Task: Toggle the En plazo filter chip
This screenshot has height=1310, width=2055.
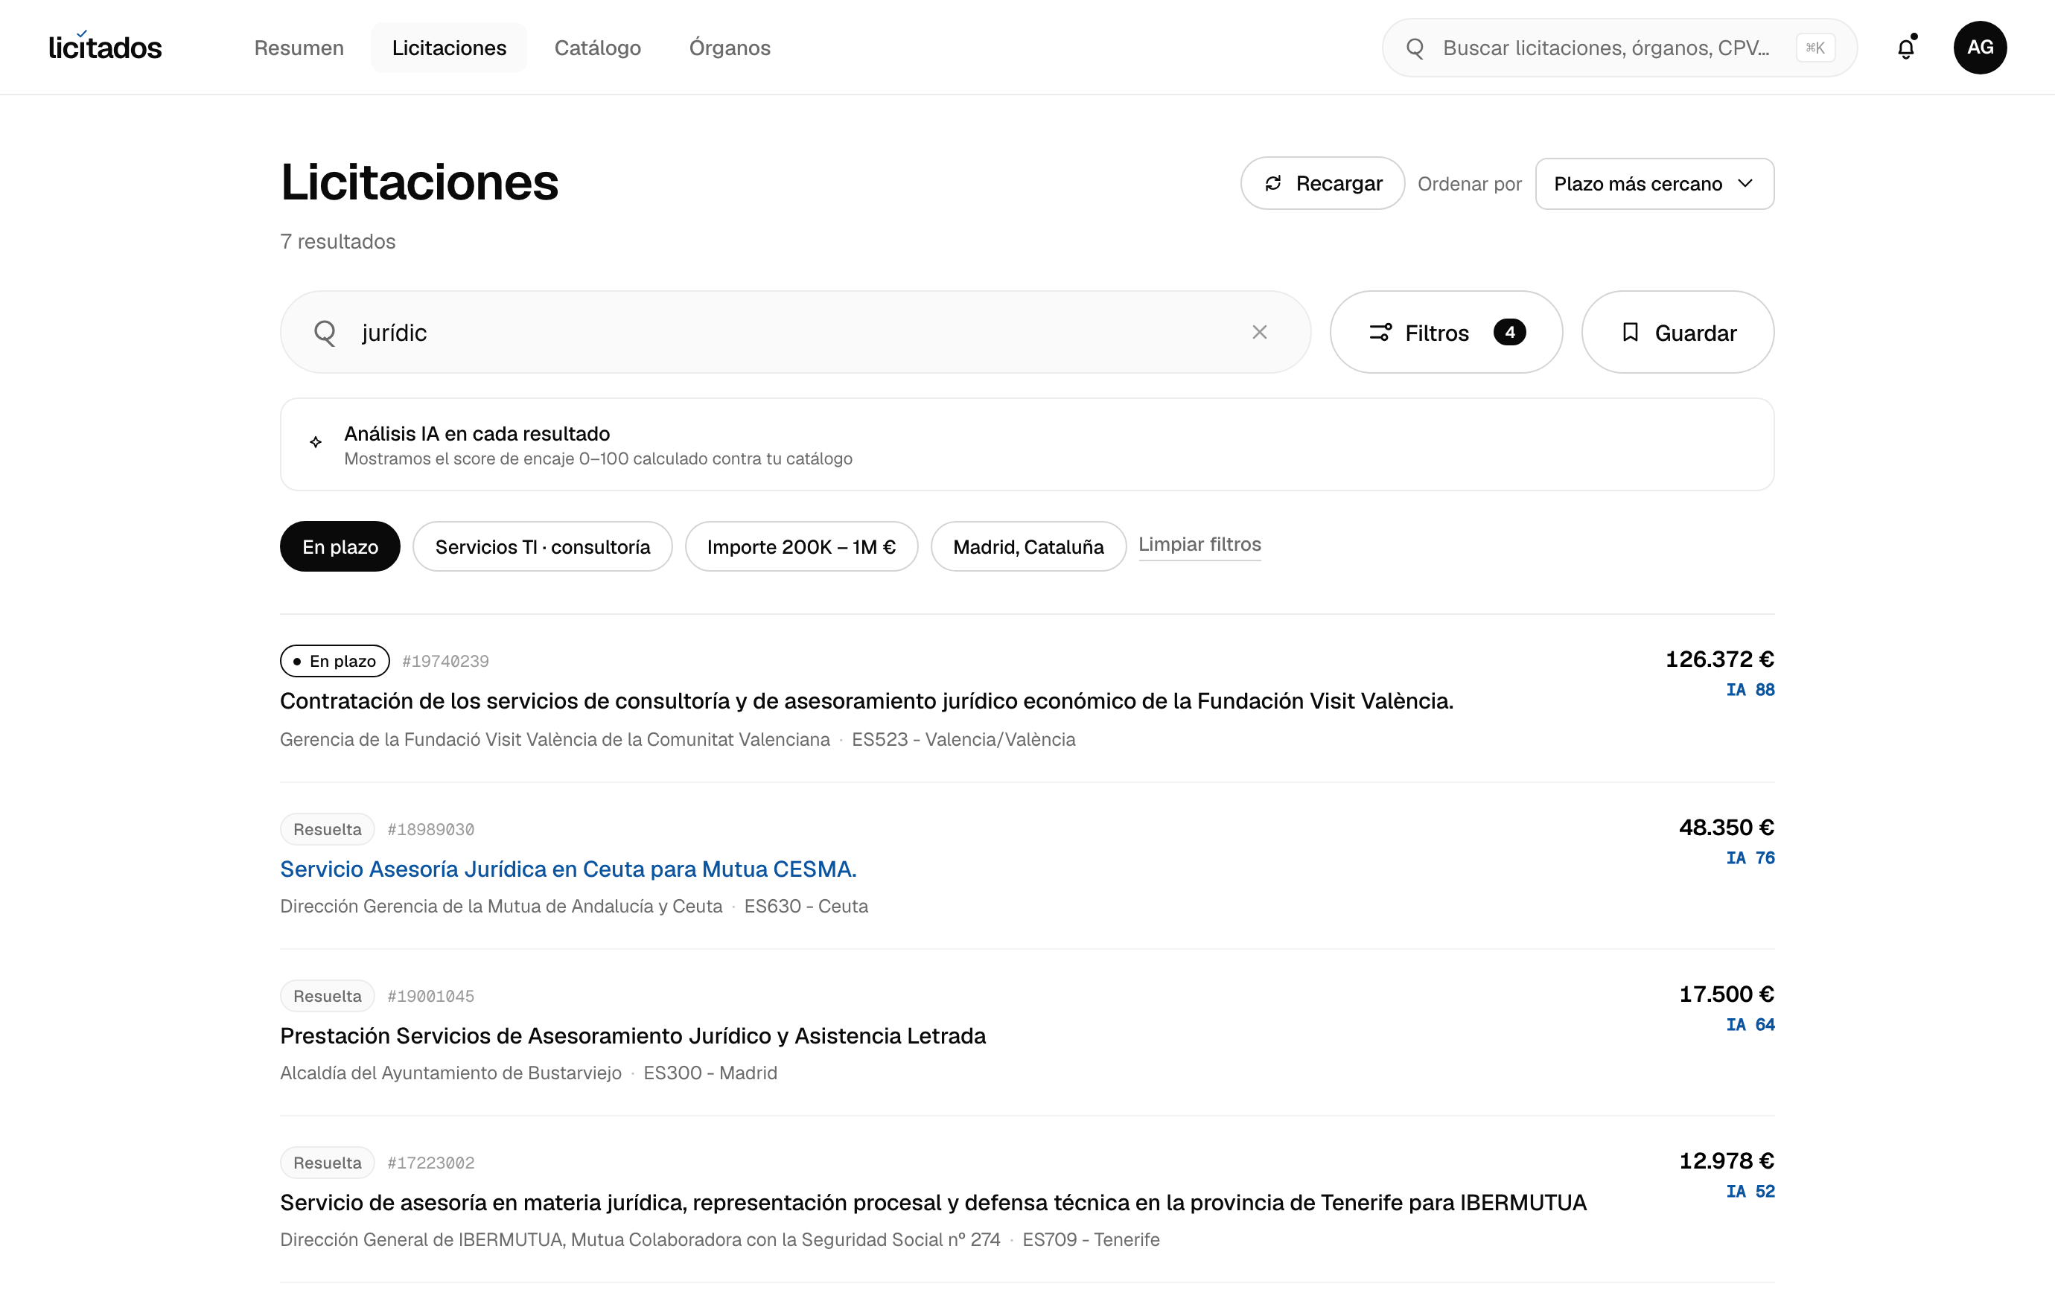Action: [340, 546]
